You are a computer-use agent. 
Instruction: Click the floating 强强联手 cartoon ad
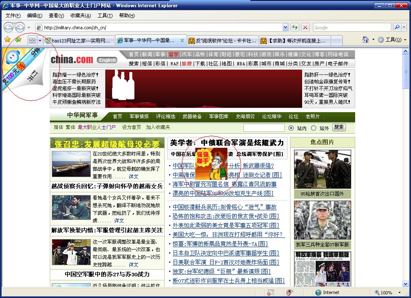point(211,164)
